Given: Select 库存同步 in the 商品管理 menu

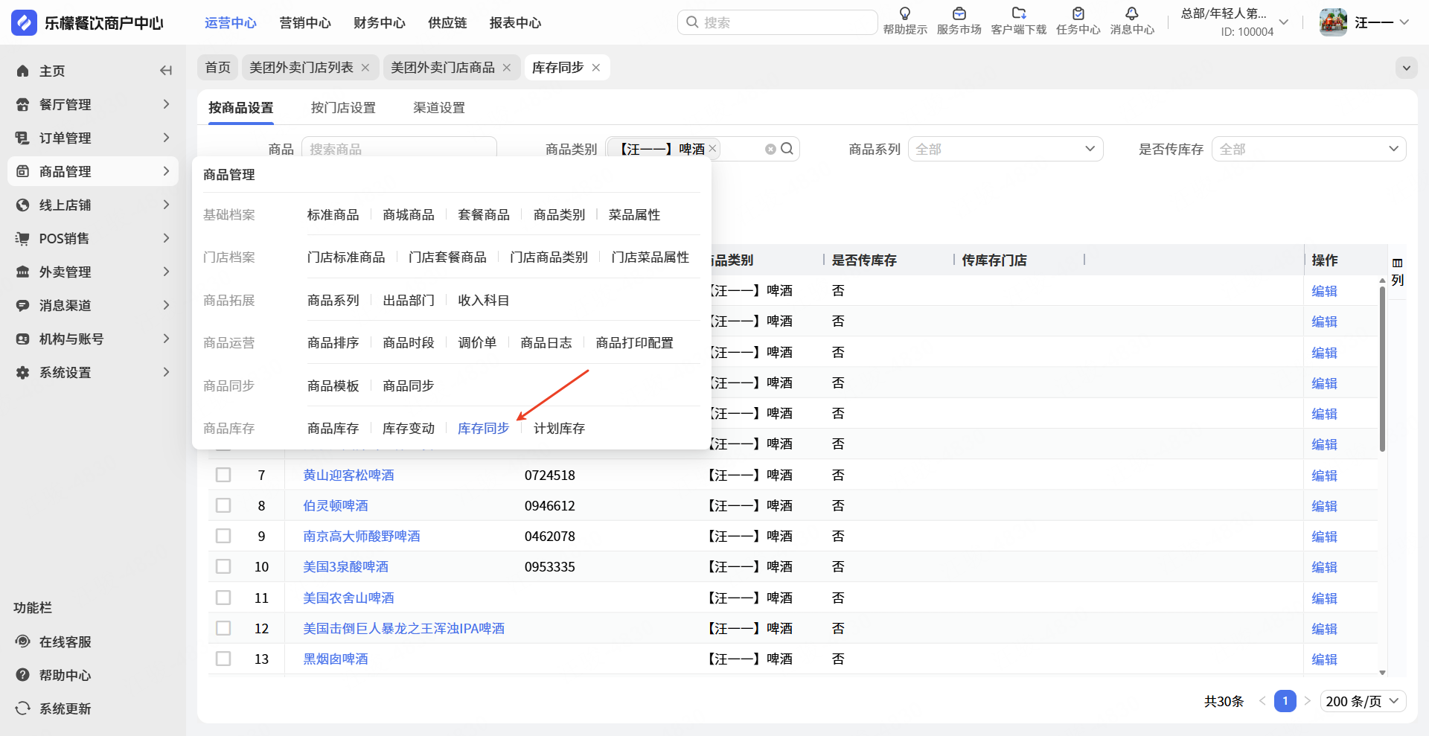Looking at the screenshot, I should click(x=483, y=429).
